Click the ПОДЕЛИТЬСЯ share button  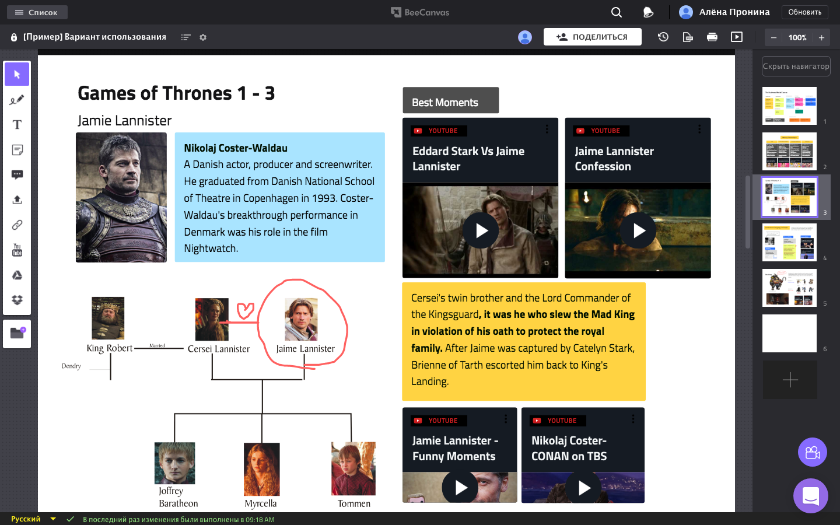[x=593, y=37]
